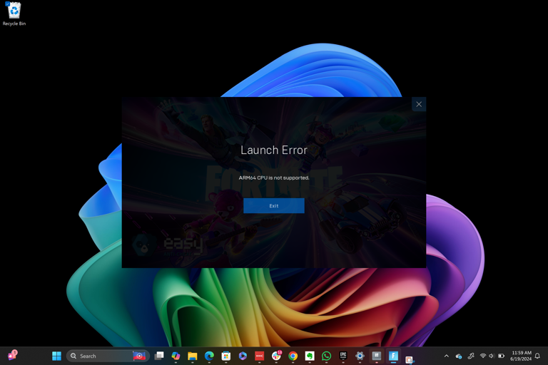
Task: Click the speaker volume icon in tray
Action: tap(492, 356)
